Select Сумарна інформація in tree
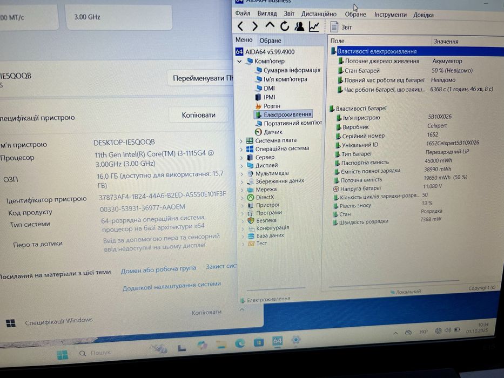The height and width of the screenshot is (378, 504). coord(288,70)
